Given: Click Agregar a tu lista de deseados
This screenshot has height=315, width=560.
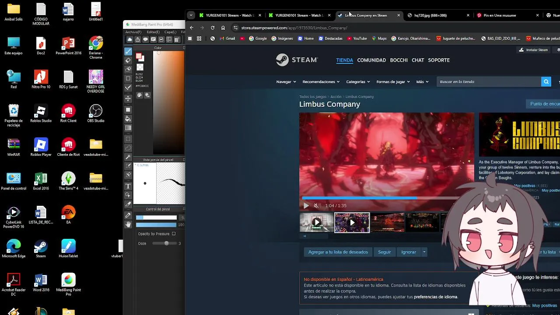Looking at the screenshot, I should (x=338, y=252).
